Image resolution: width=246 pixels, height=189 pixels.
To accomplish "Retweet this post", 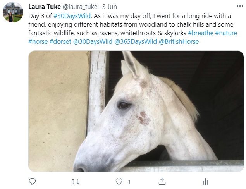I will point(76,181).
